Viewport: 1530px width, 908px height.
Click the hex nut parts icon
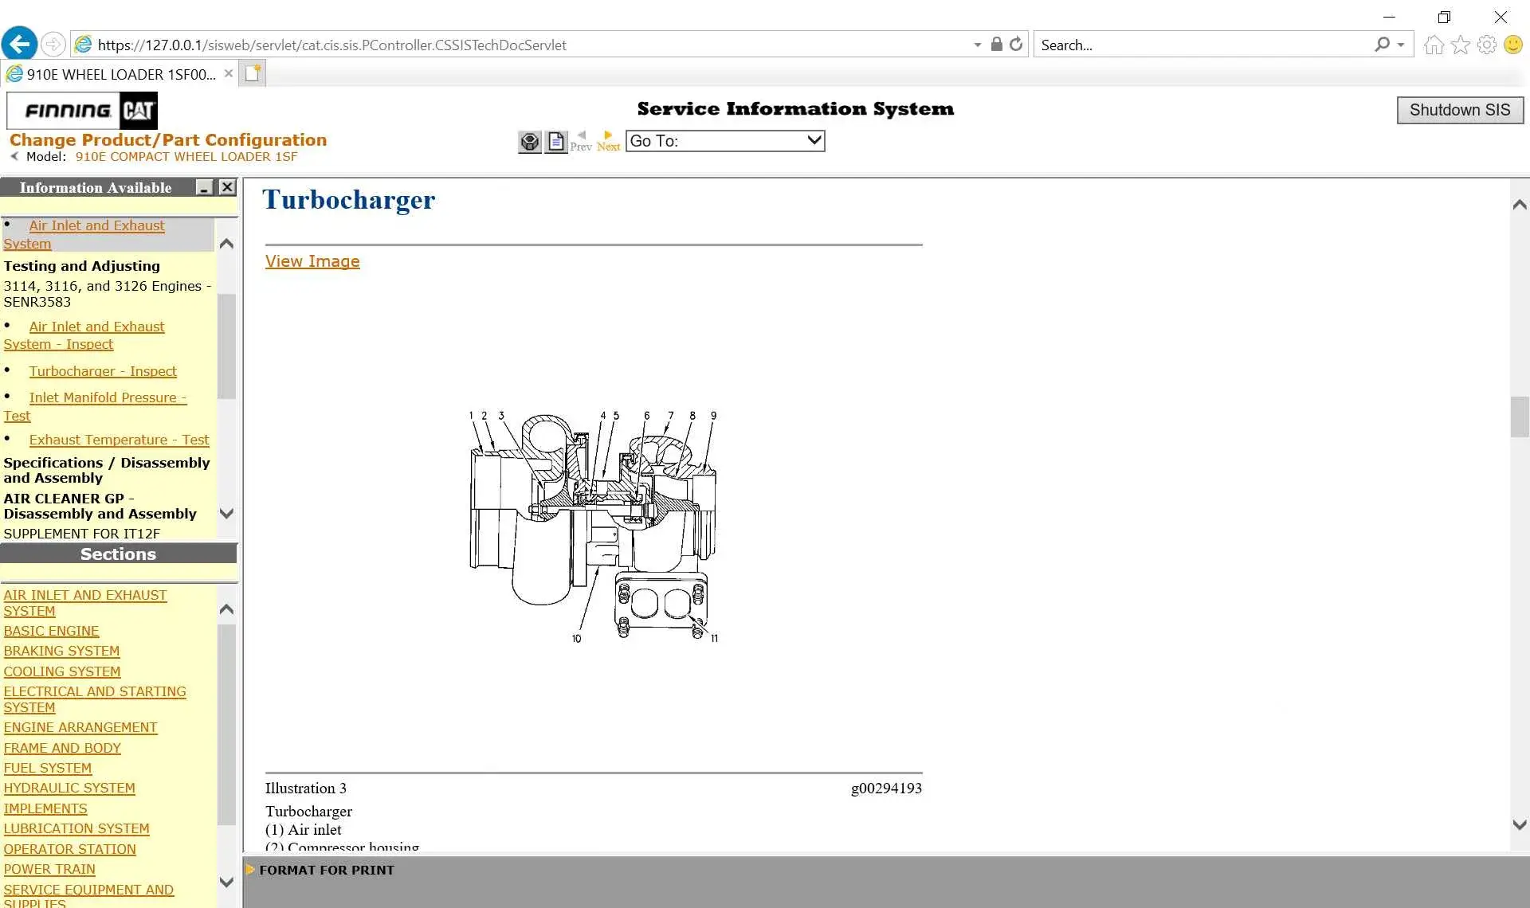[x=529, y=142]
